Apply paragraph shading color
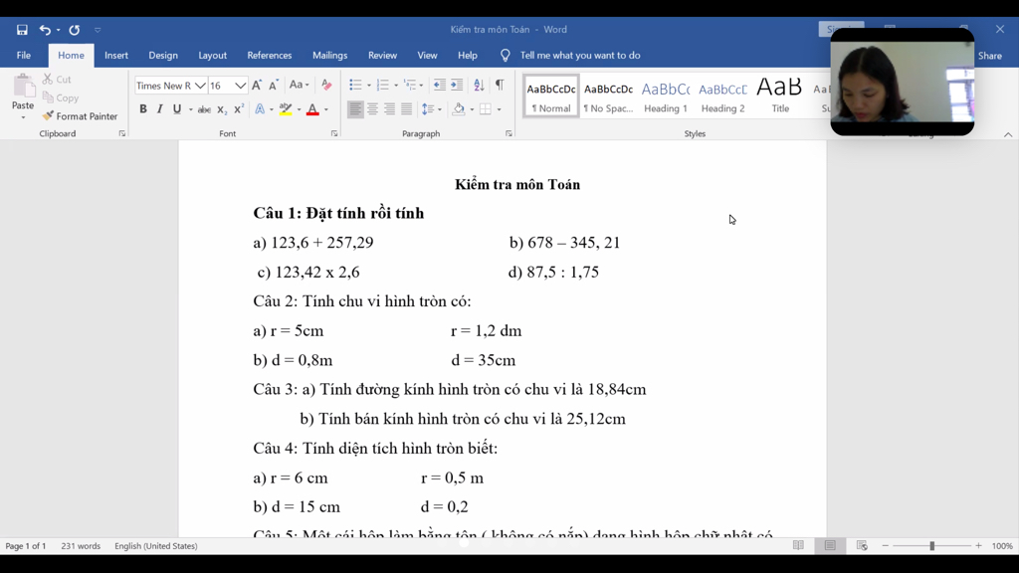 click(458, 109)
